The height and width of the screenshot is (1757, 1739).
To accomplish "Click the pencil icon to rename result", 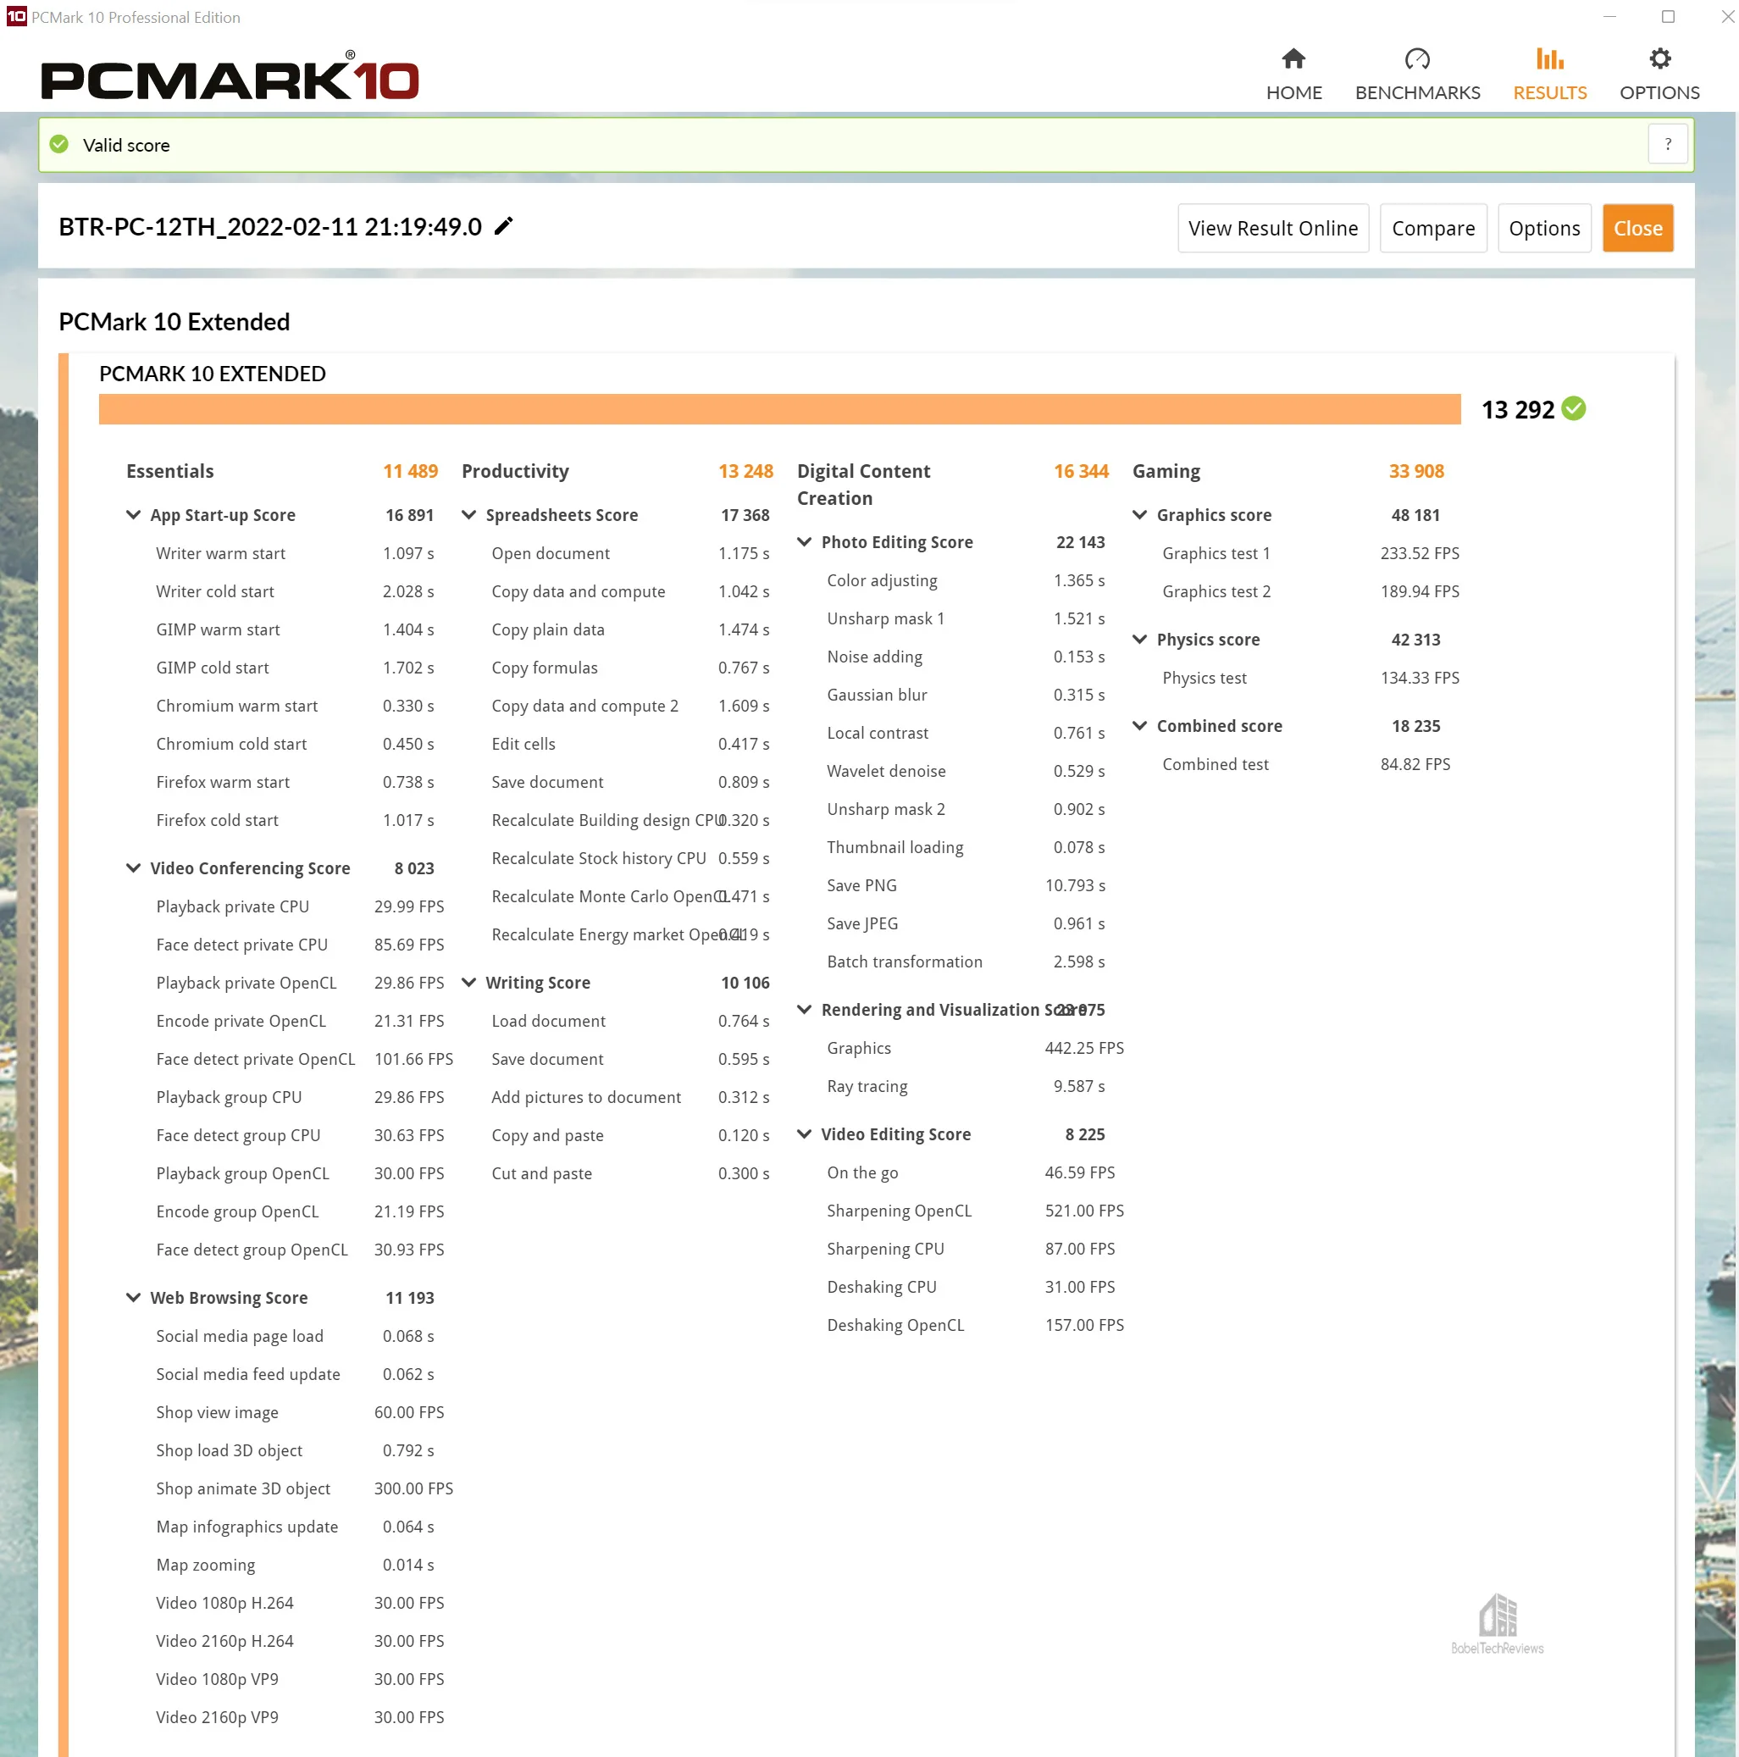I will pos(504,226).
